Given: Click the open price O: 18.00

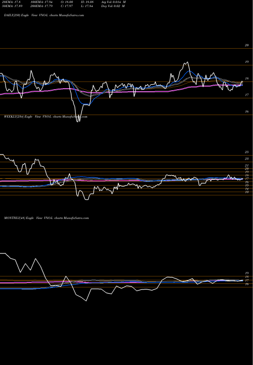Looking at the screenshot, I should coord(67,2).
